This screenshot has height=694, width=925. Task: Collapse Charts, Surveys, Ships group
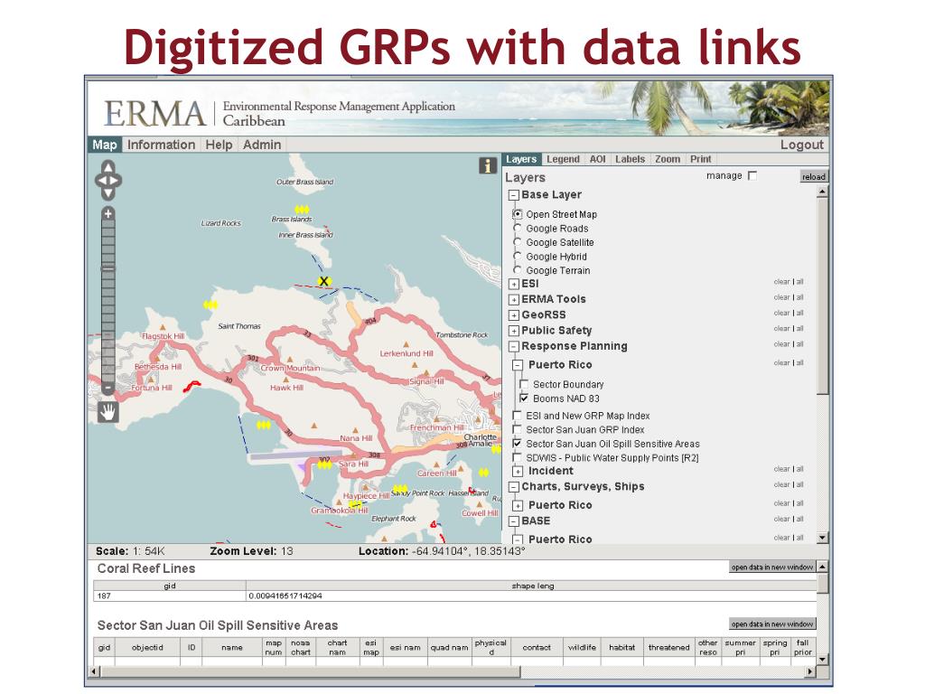coord(514,487)
